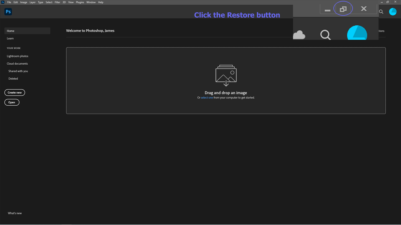The height and width of the screenshot is (225, 401).
Task: View Deleted cloud documents
Action: pos(13,79)
